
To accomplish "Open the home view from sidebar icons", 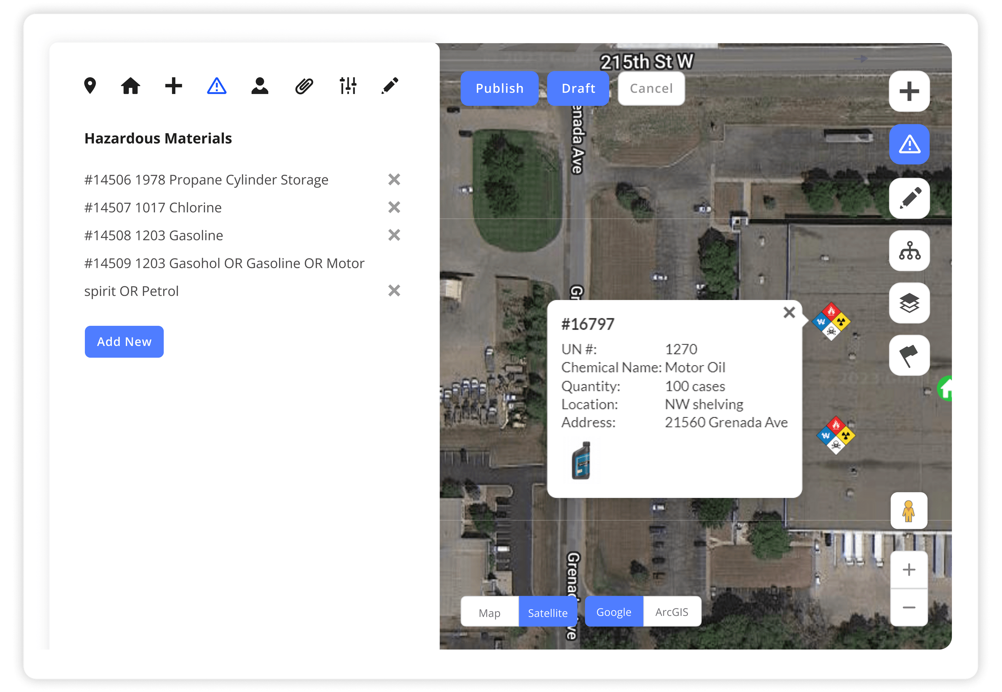I will click(131, 86).
